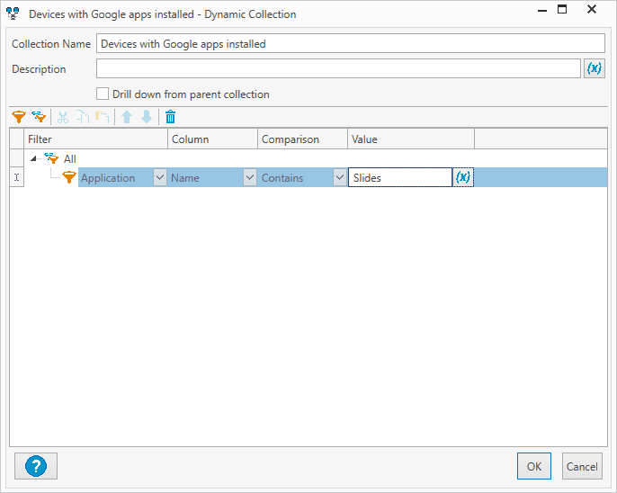Collapse the All filter group
The image size is (617, 493).
34,158
